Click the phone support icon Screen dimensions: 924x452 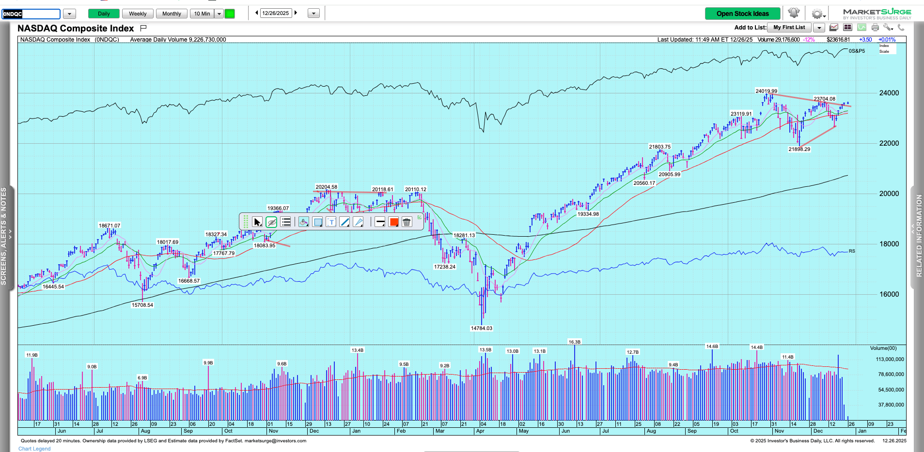pyautogui.click(x=901, y=28)
